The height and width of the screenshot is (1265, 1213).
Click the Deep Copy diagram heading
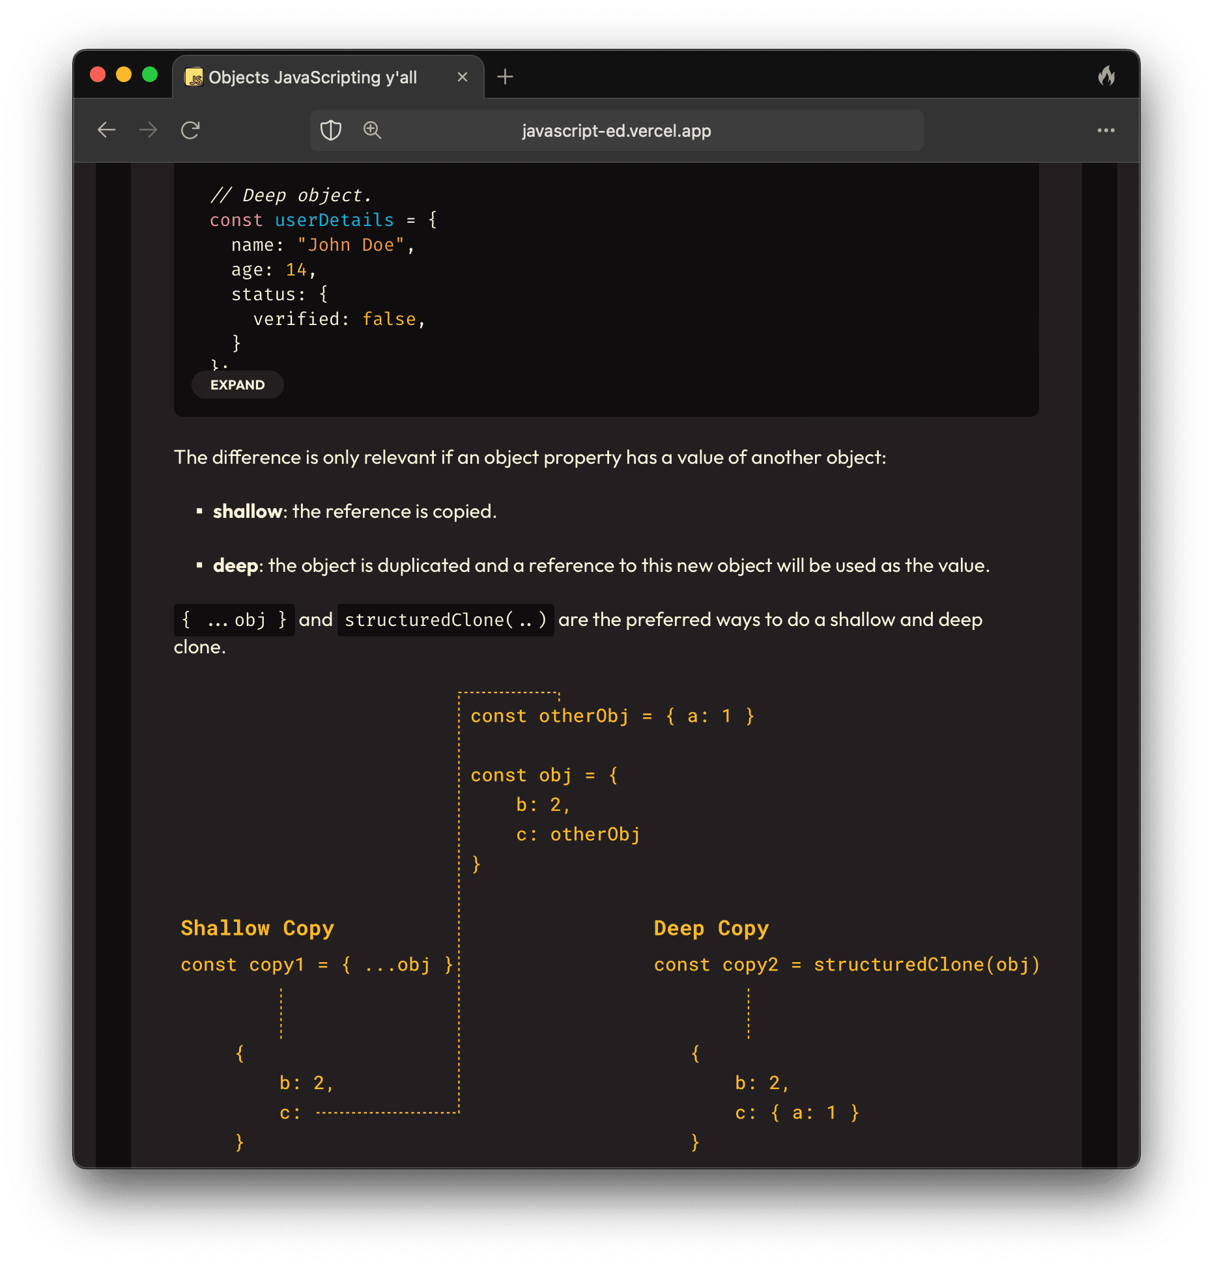pyautogui.click(x=711, y=928)
